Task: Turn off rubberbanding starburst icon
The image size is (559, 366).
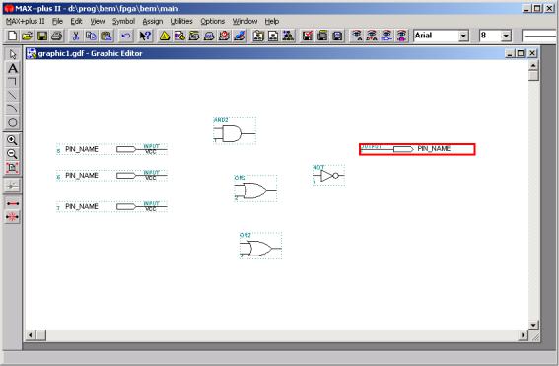Action: 13,216
